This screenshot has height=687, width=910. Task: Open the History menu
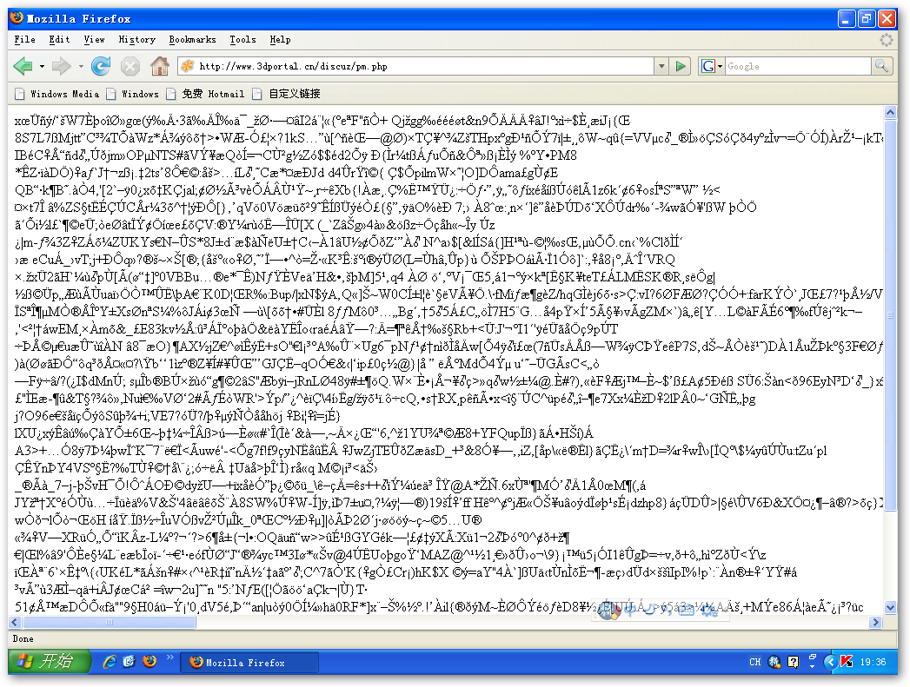(x=137, y=39)
